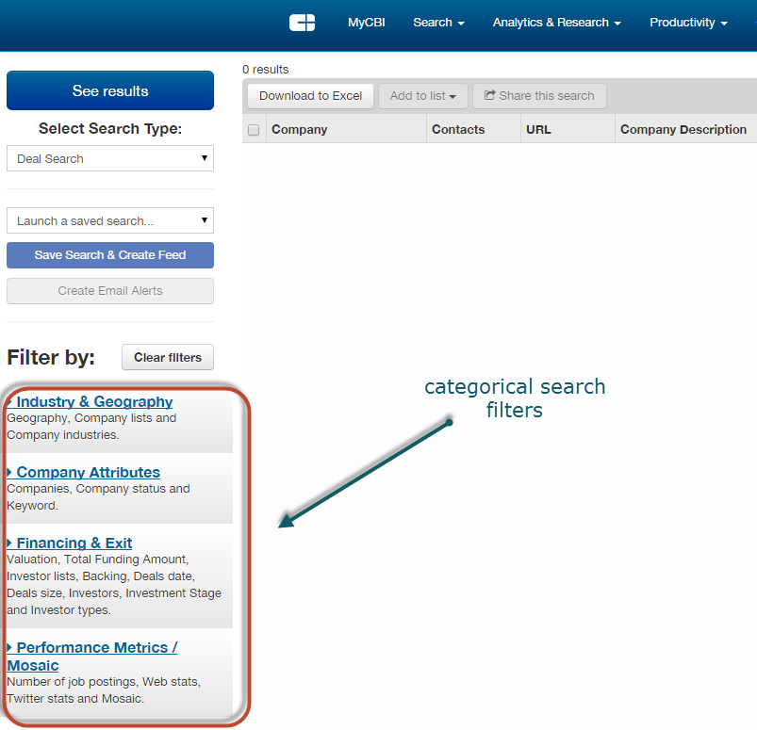The image size is (757, 730).
Task: Expand the Industry & Geography filter
Action: [x=94, y=402]
